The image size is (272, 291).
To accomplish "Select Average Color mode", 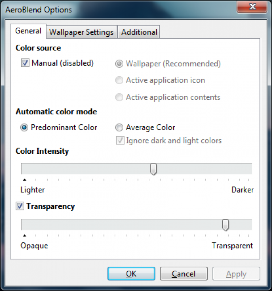I will (x=119, y=128).
